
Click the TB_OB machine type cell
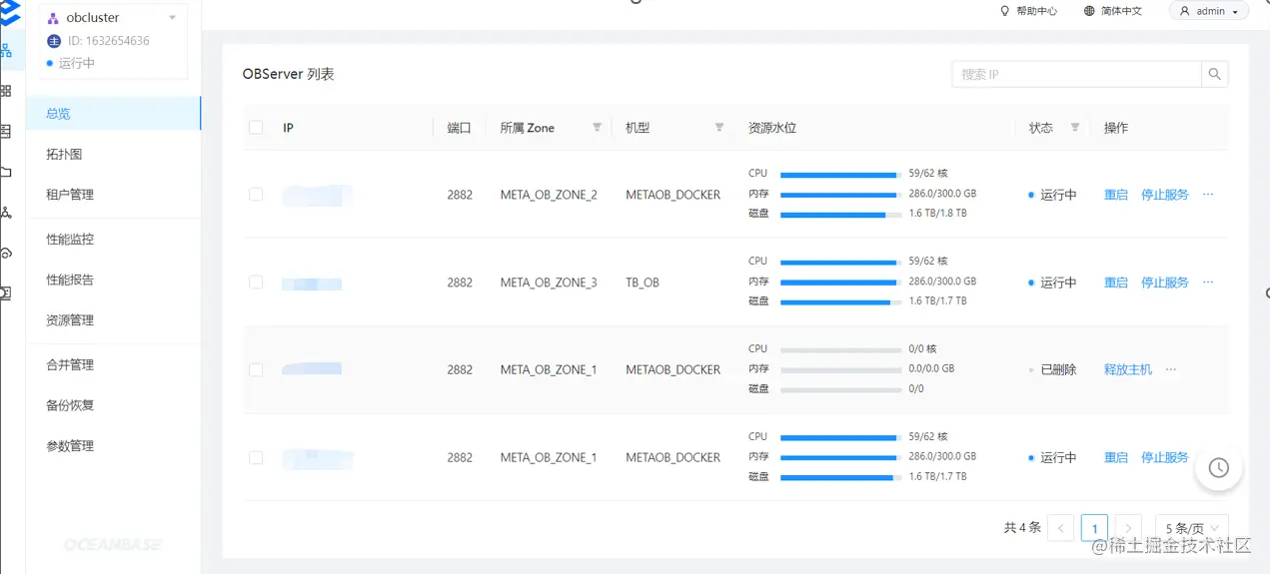point(642,283)
